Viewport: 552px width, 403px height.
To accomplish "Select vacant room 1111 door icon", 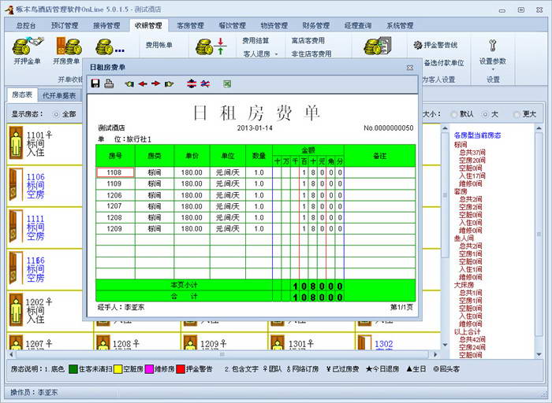I will 16,226.
